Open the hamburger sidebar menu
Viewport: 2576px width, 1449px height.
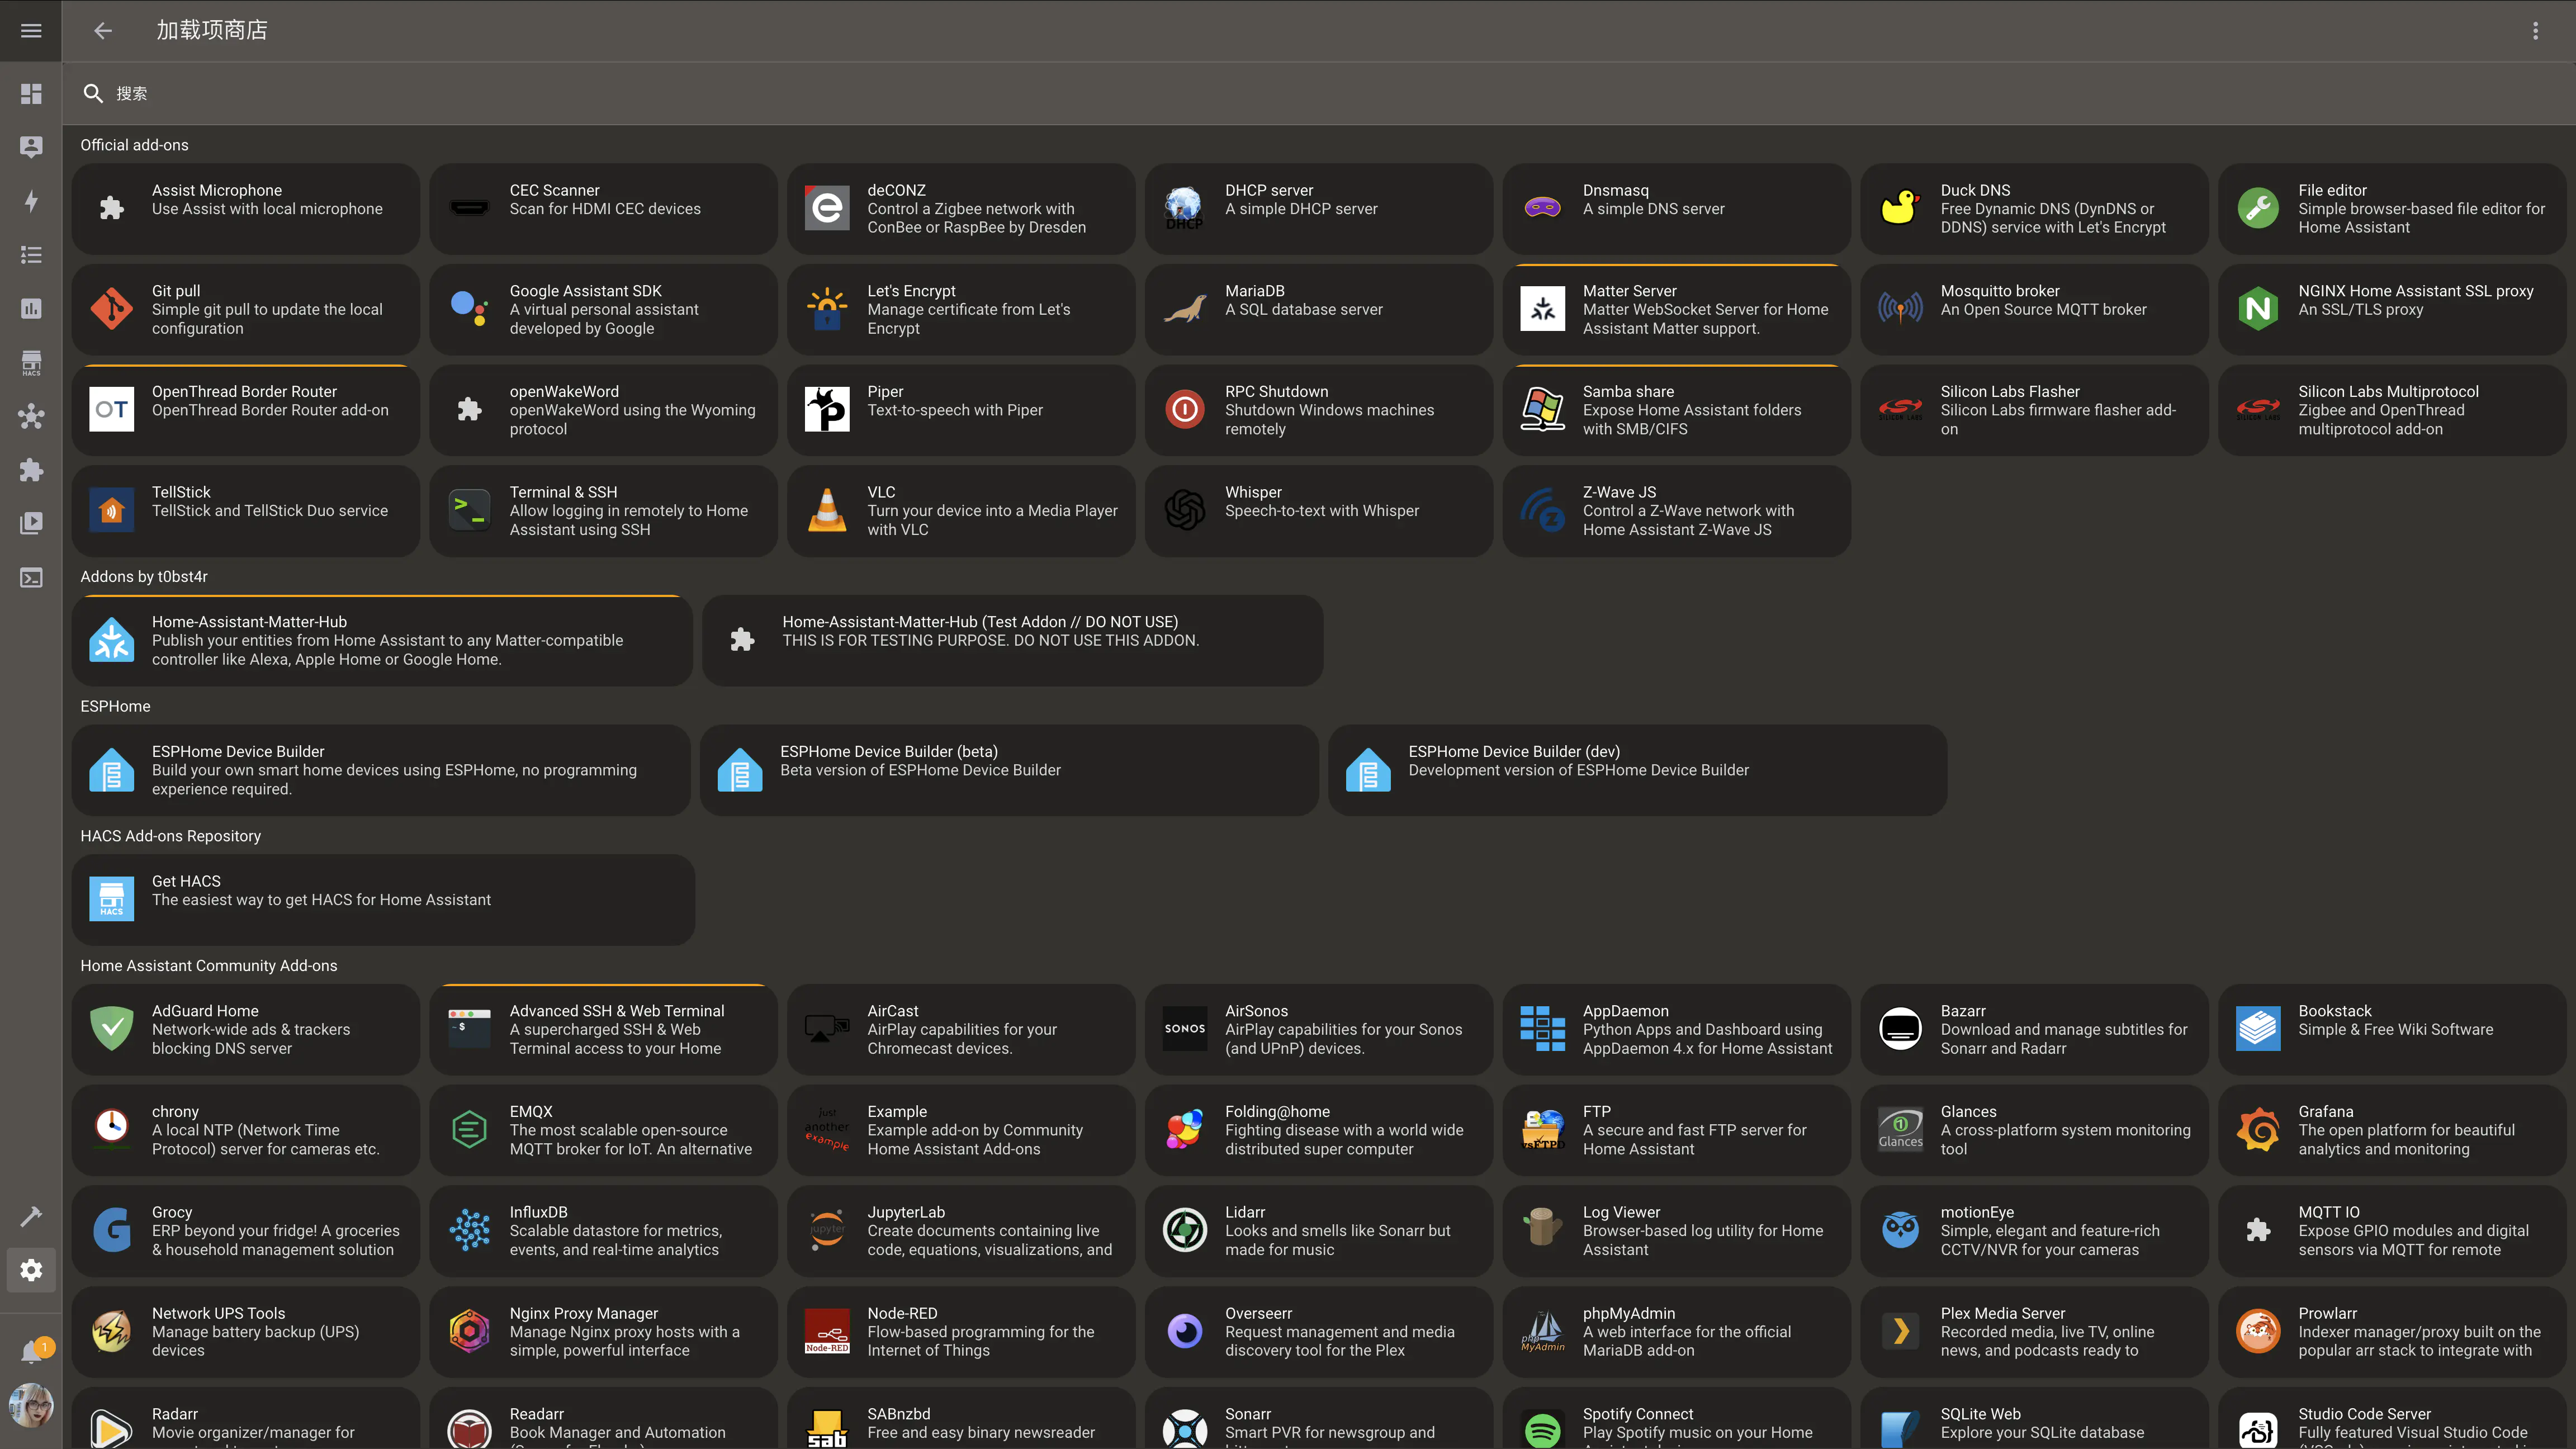coord(31,31)
